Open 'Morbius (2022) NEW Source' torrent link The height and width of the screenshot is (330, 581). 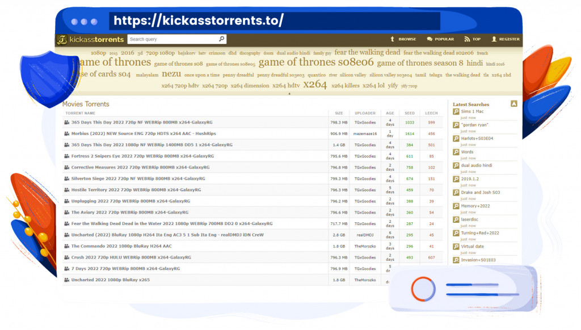(x=144, y=134)
